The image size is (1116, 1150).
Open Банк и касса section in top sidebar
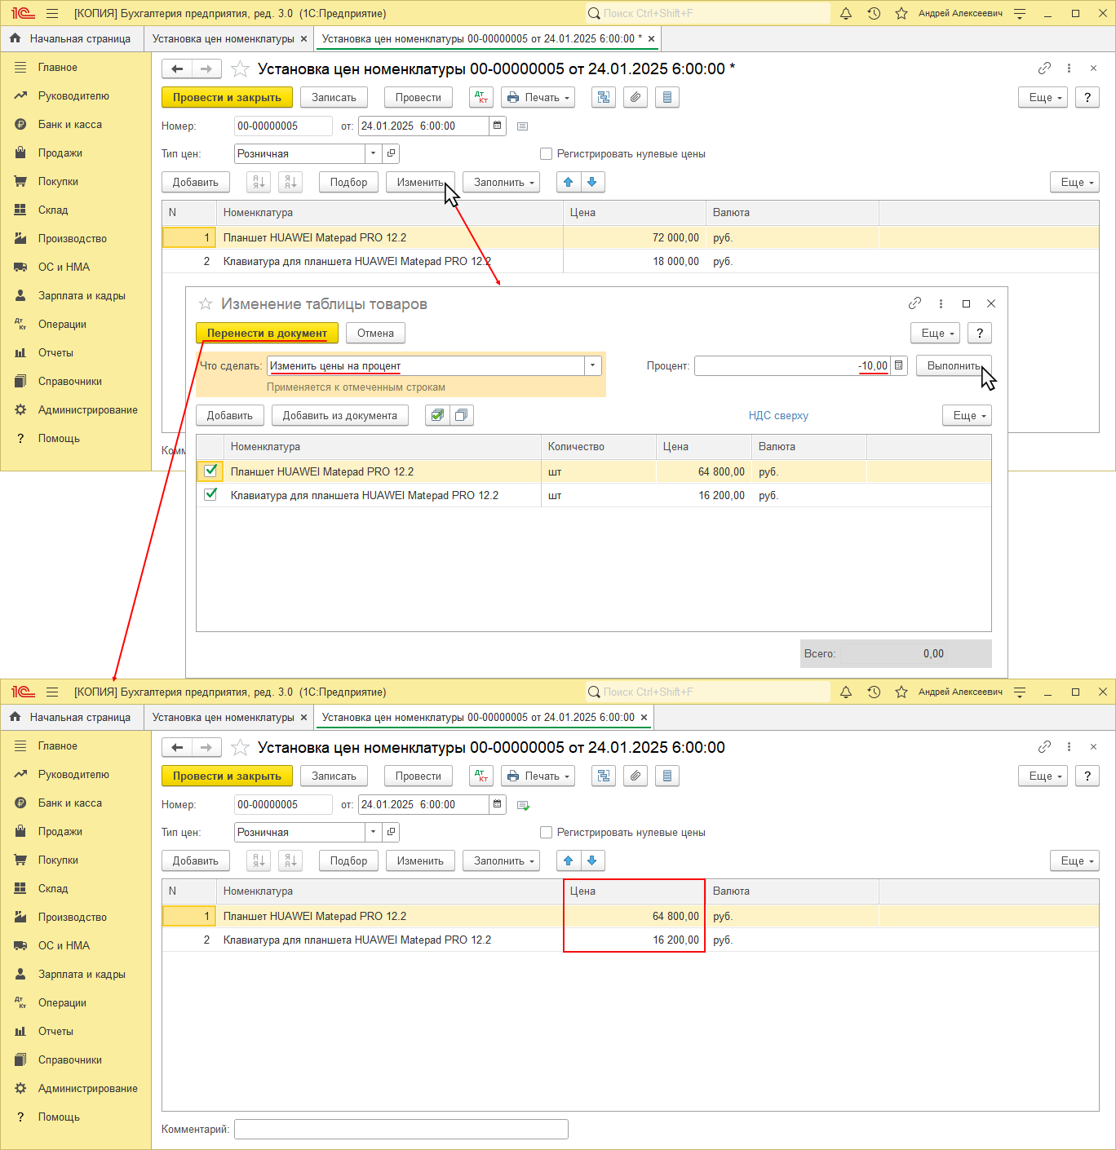70,124
